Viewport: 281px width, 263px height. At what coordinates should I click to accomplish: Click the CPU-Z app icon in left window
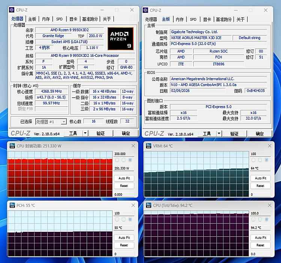12,10
